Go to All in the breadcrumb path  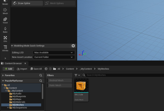[x=59, y=69]
